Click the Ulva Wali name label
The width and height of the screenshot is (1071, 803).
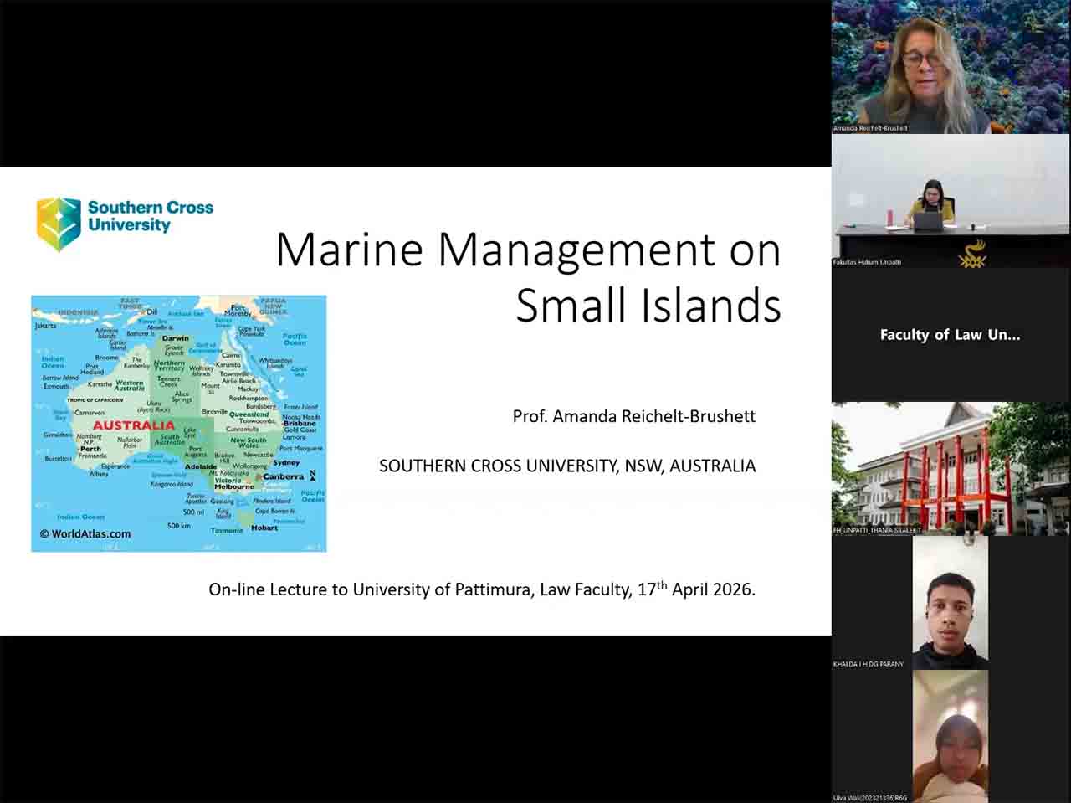870,798
